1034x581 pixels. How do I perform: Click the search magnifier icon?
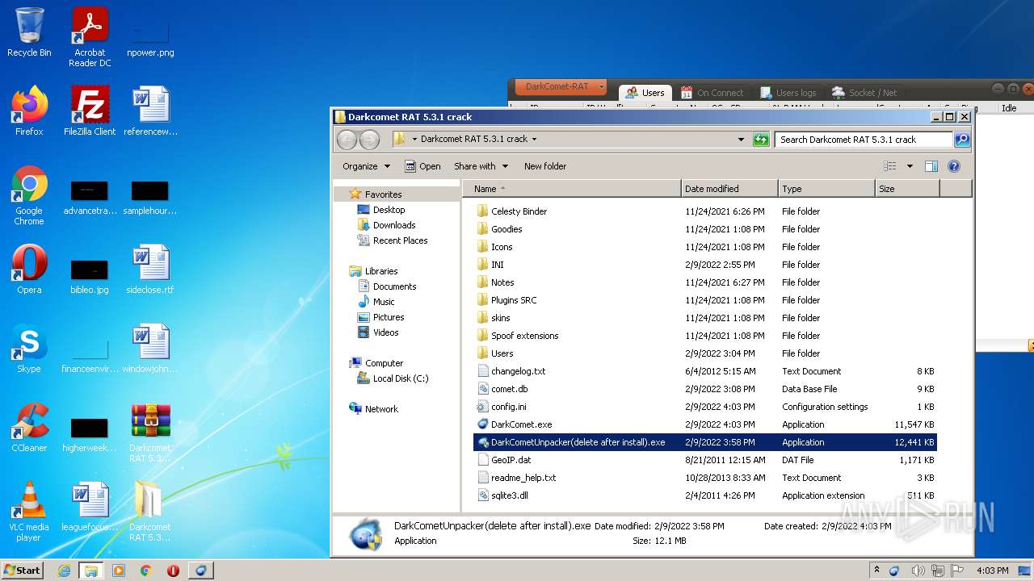(961, 140)
